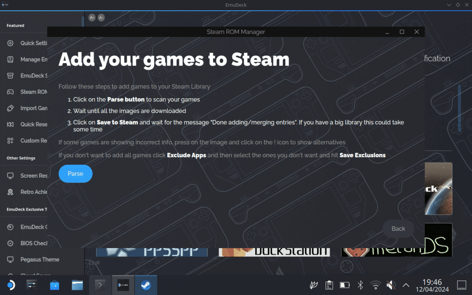472x295 pixels.
Task: Click the power management leaf tray icon
Action: pos(314,285)
